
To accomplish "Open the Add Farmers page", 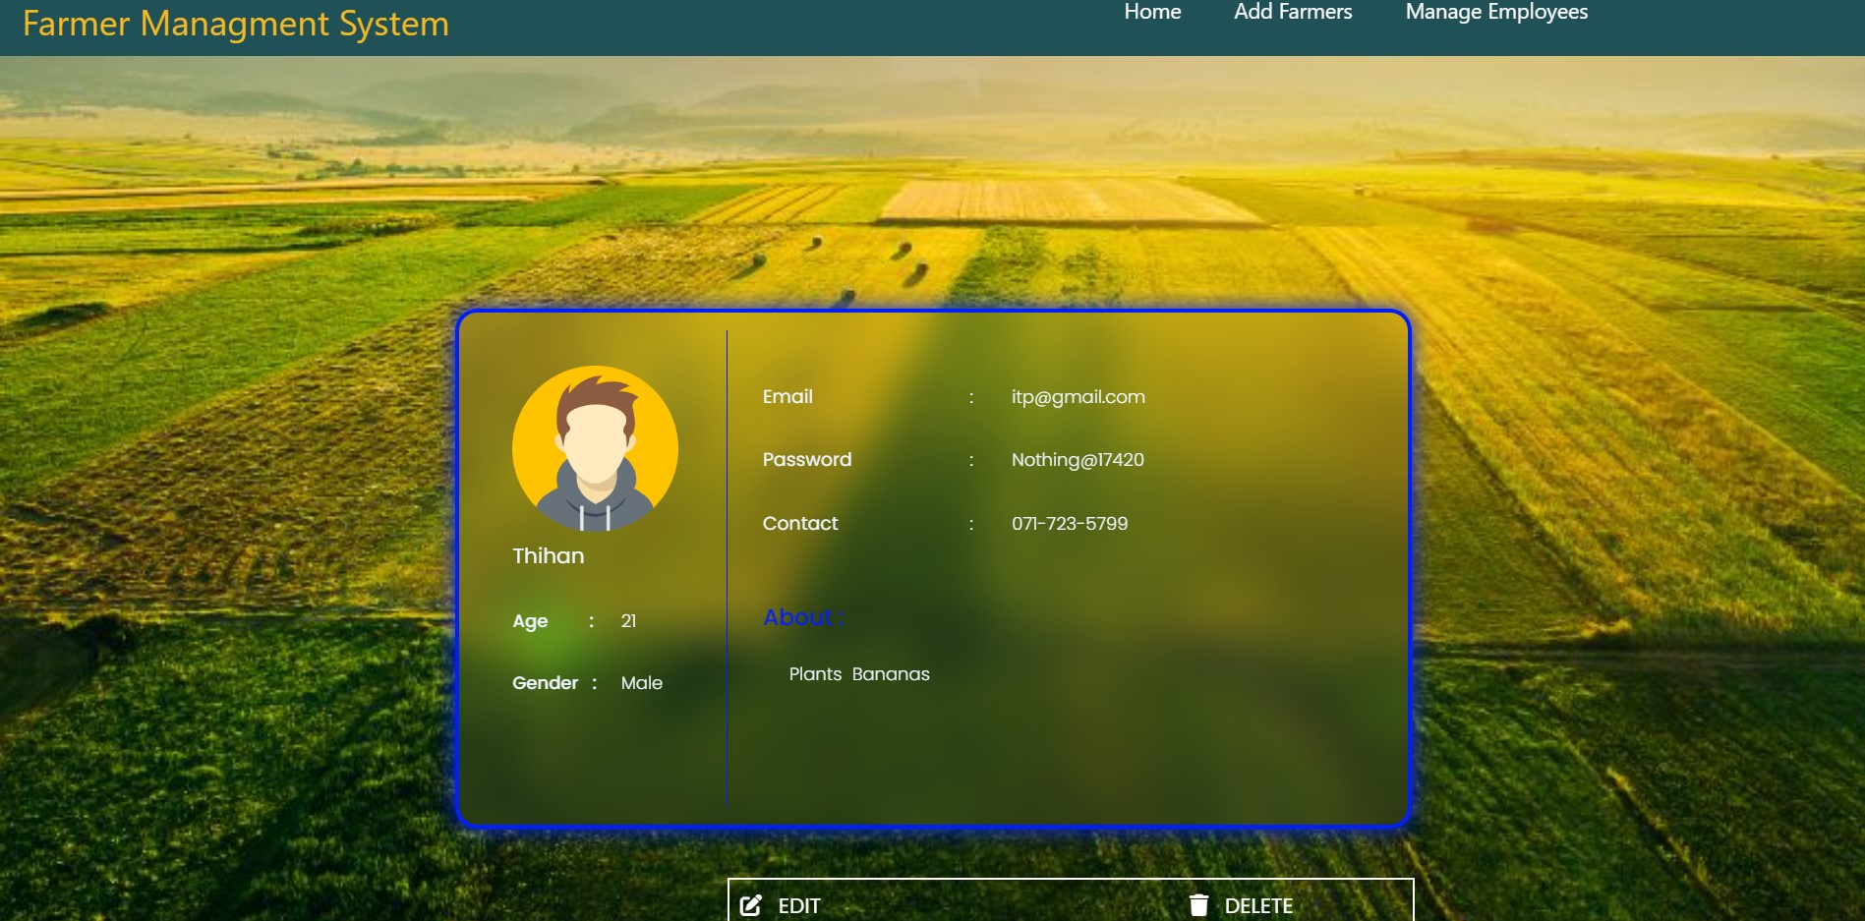I will [1292, 13].
